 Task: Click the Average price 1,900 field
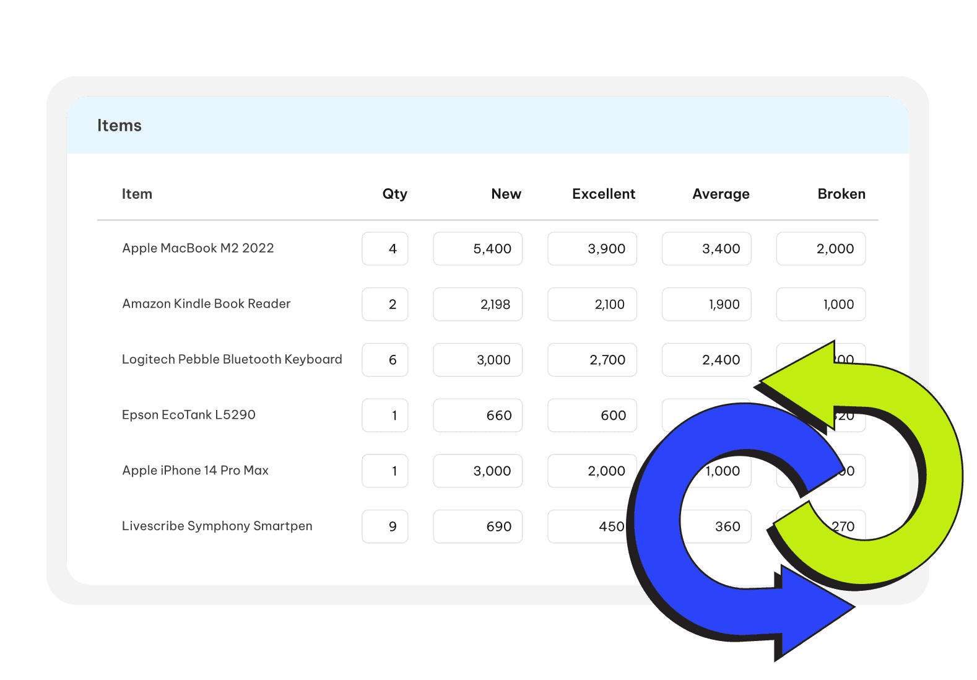coord(706,304)
